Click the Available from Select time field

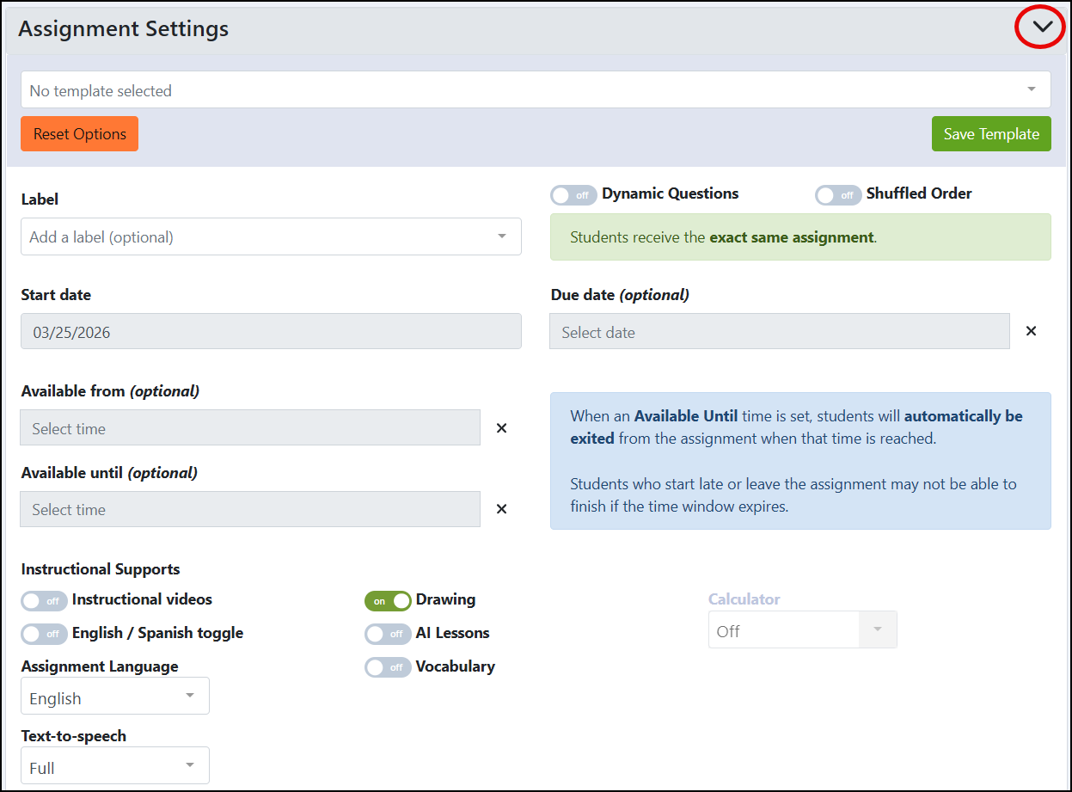250,427
